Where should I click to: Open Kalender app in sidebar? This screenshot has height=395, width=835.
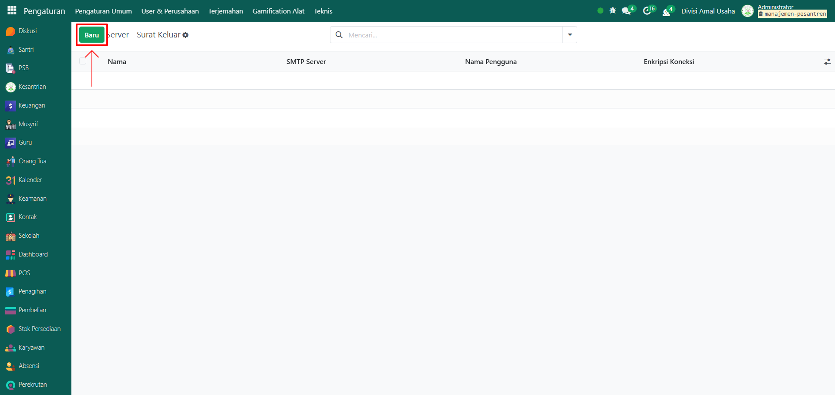(30, 180)
